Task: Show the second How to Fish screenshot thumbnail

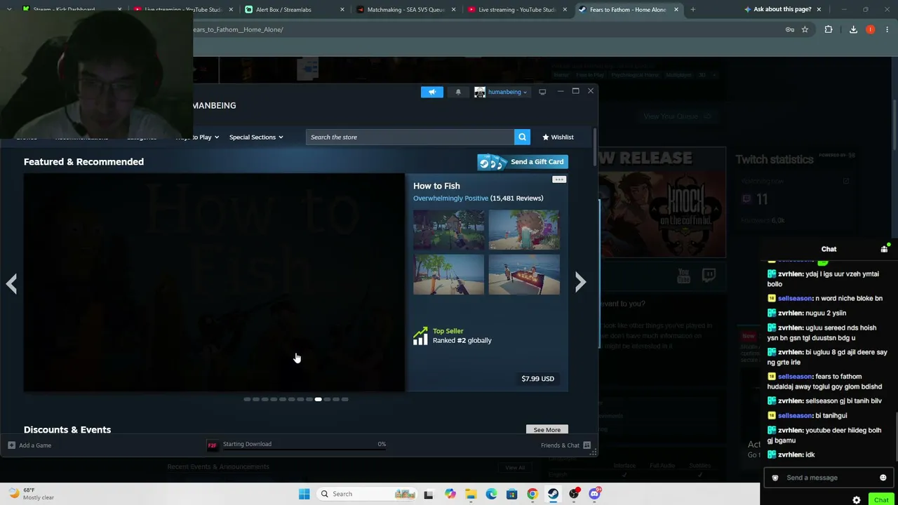Action: click(x=524, y=229)
